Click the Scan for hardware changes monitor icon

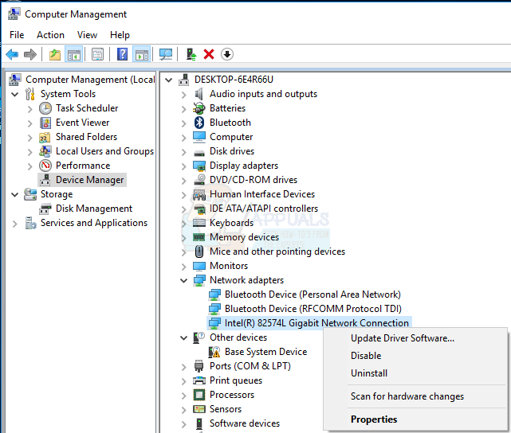point(166,54)
